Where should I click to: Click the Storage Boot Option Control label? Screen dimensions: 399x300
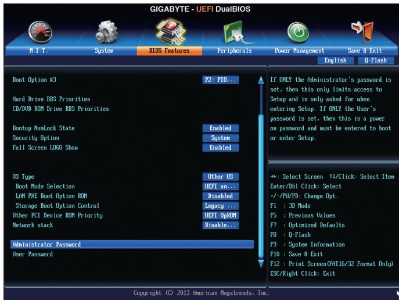point(57,205)
